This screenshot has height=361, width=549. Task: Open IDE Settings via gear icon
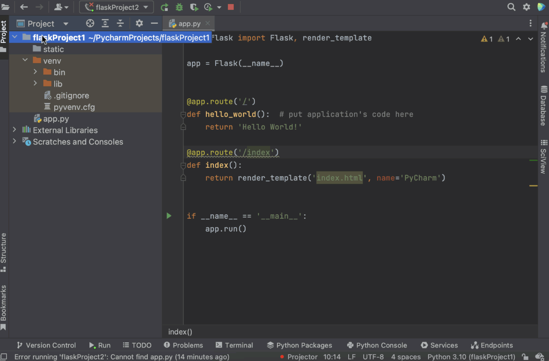point(526,7)
